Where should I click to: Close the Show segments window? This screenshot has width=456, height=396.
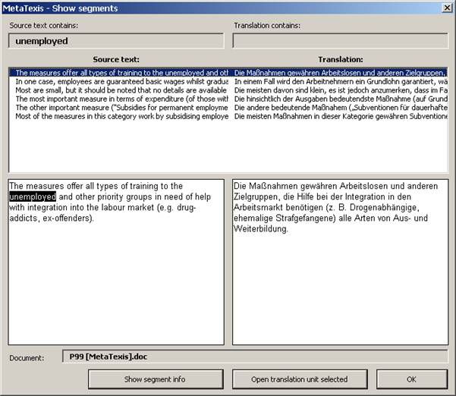(x=446, y=8)
